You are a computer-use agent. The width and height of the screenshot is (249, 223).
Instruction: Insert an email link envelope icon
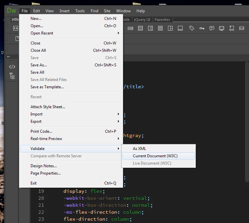[x=242, y=28]
